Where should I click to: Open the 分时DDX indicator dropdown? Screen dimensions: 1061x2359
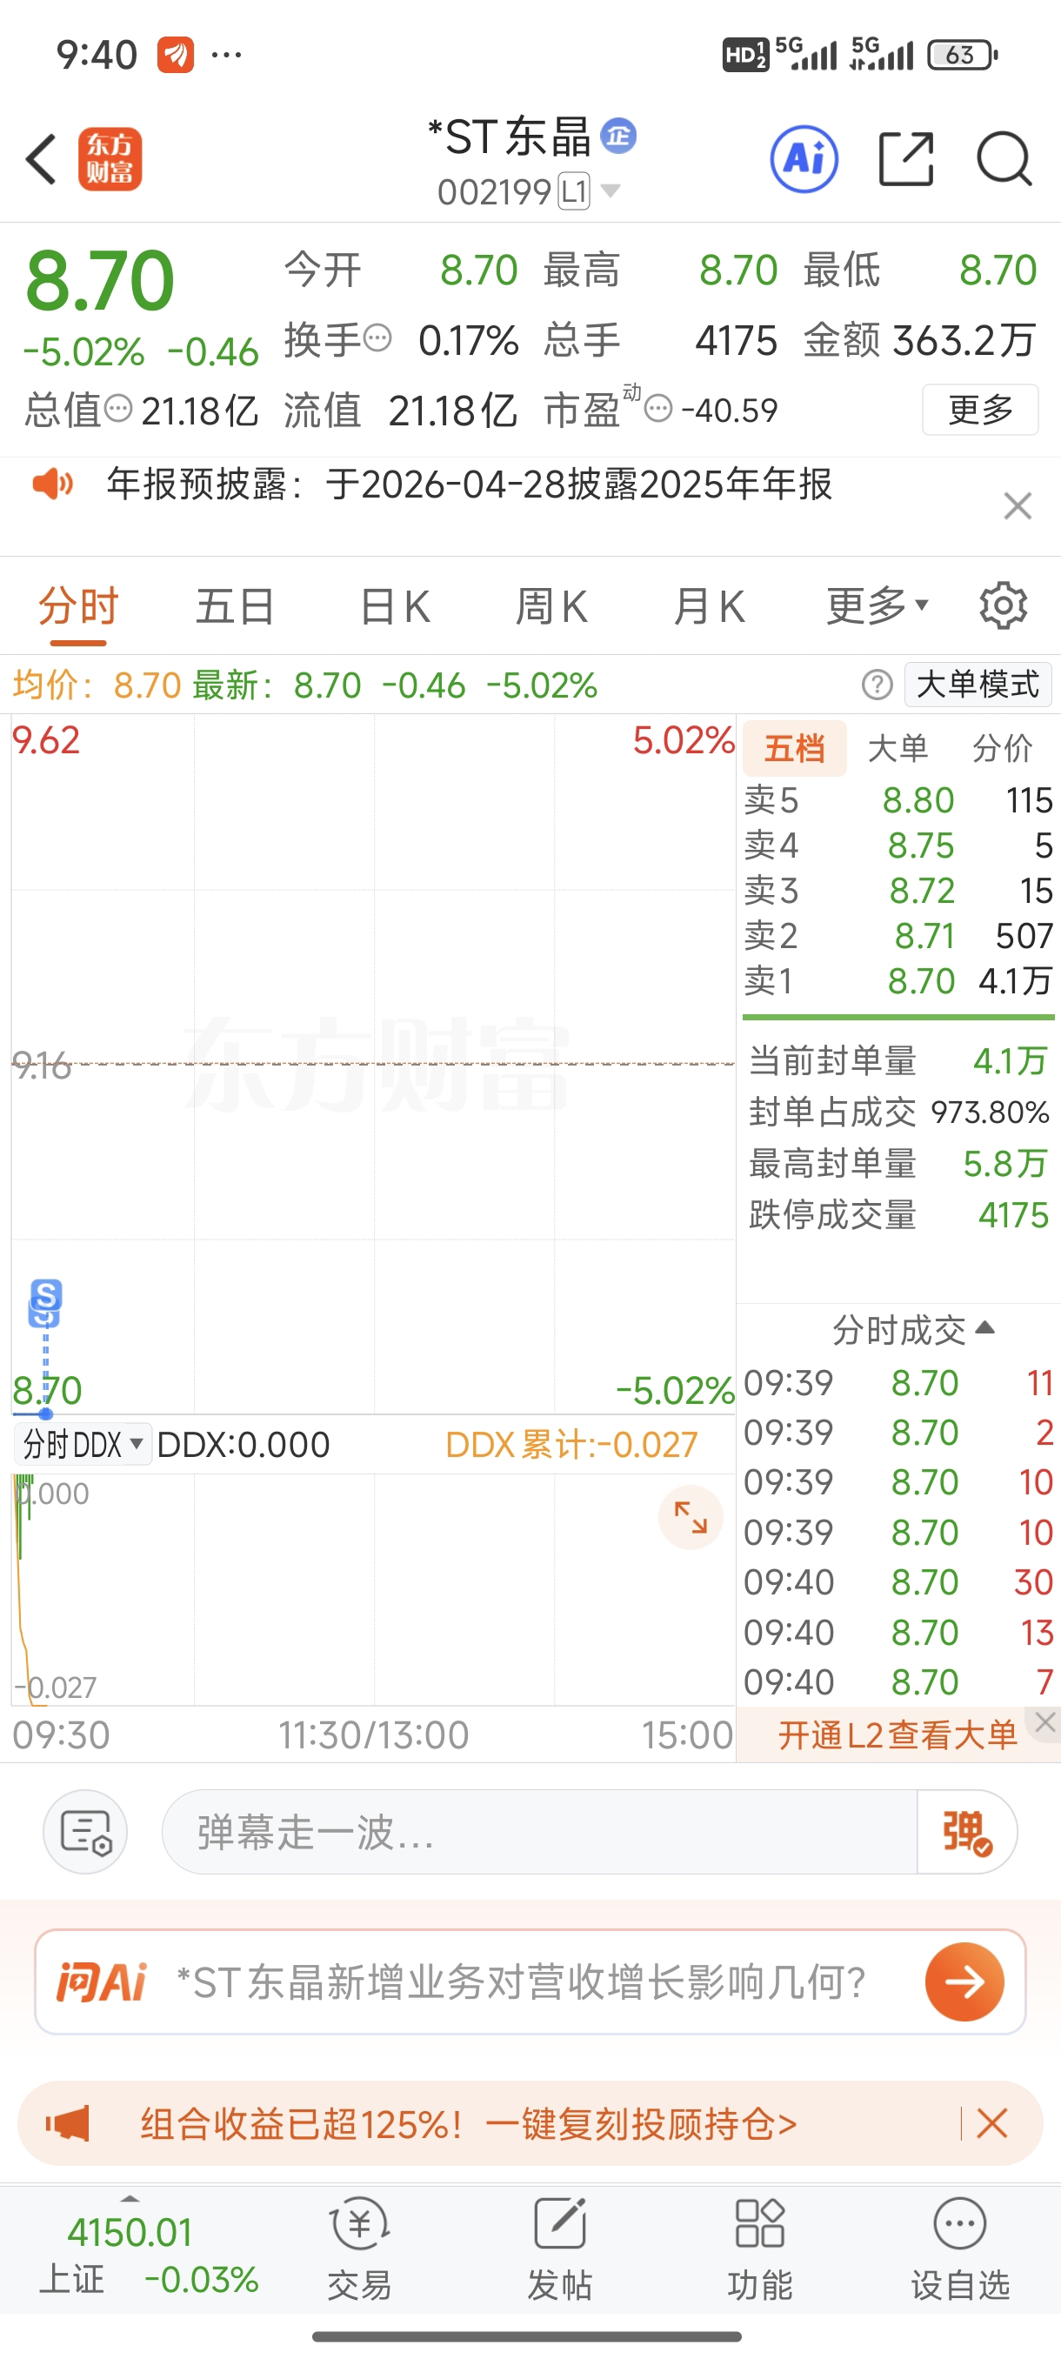(x=83, y=1444)
